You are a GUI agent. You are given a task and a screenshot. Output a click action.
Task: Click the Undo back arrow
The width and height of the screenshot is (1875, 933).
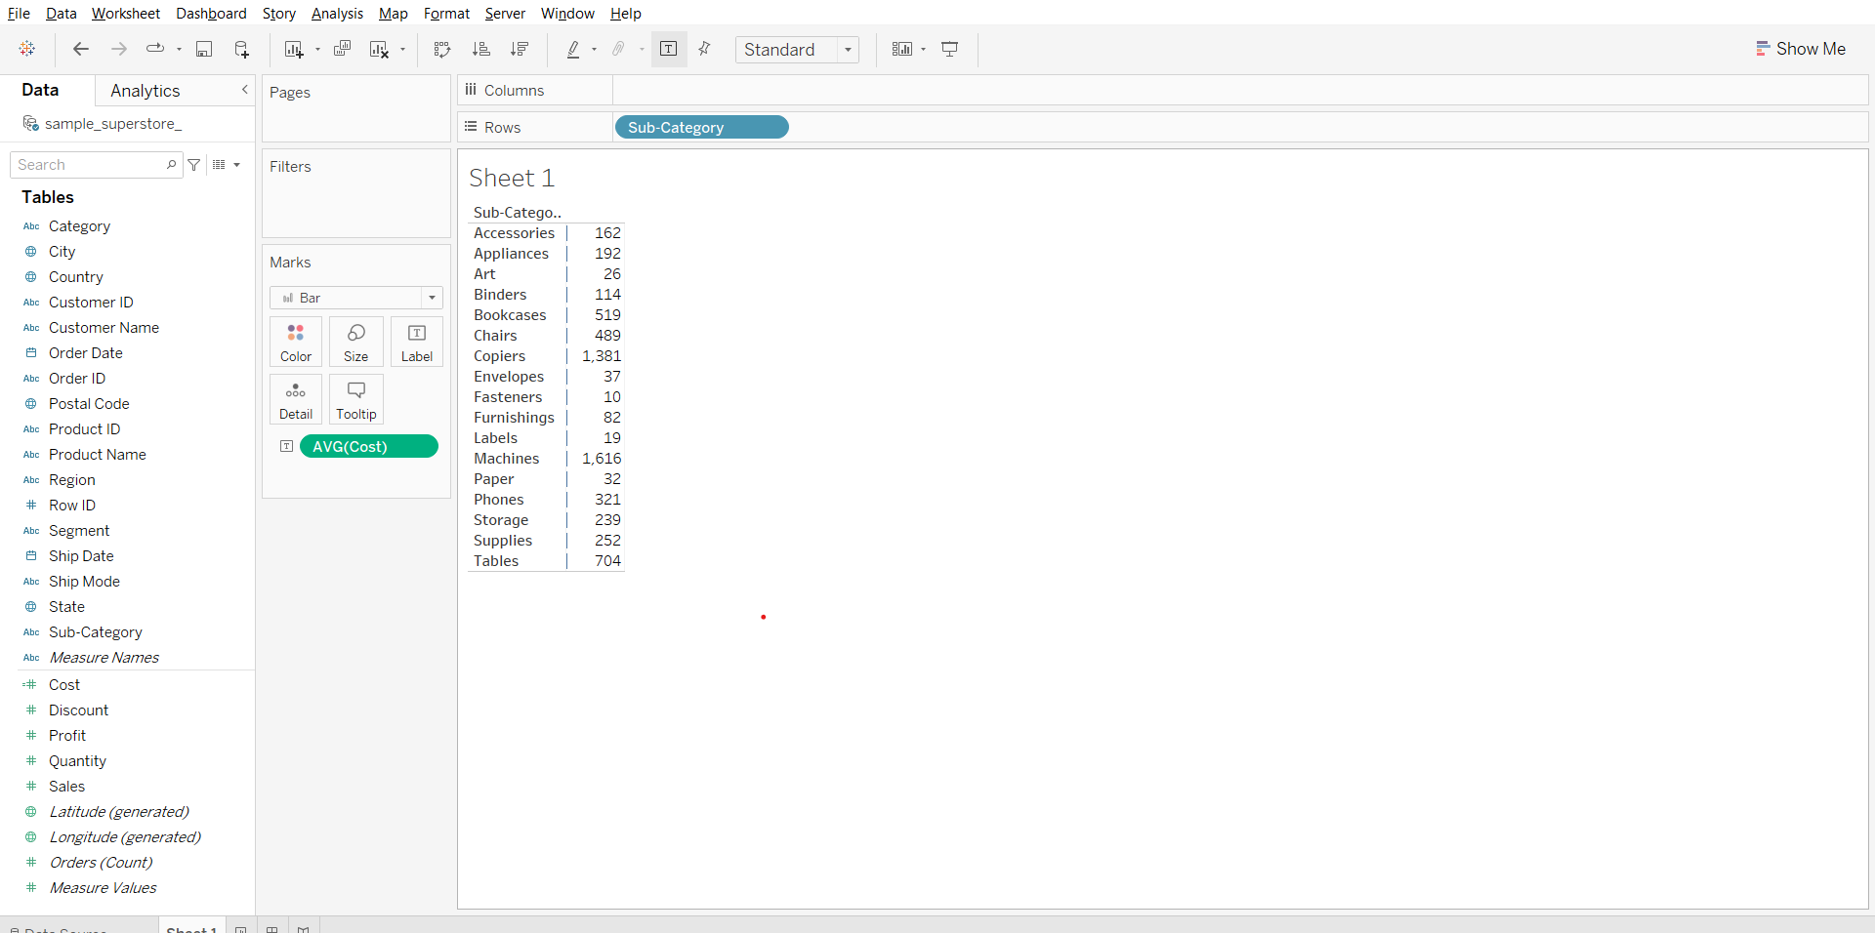click(81, 49)
